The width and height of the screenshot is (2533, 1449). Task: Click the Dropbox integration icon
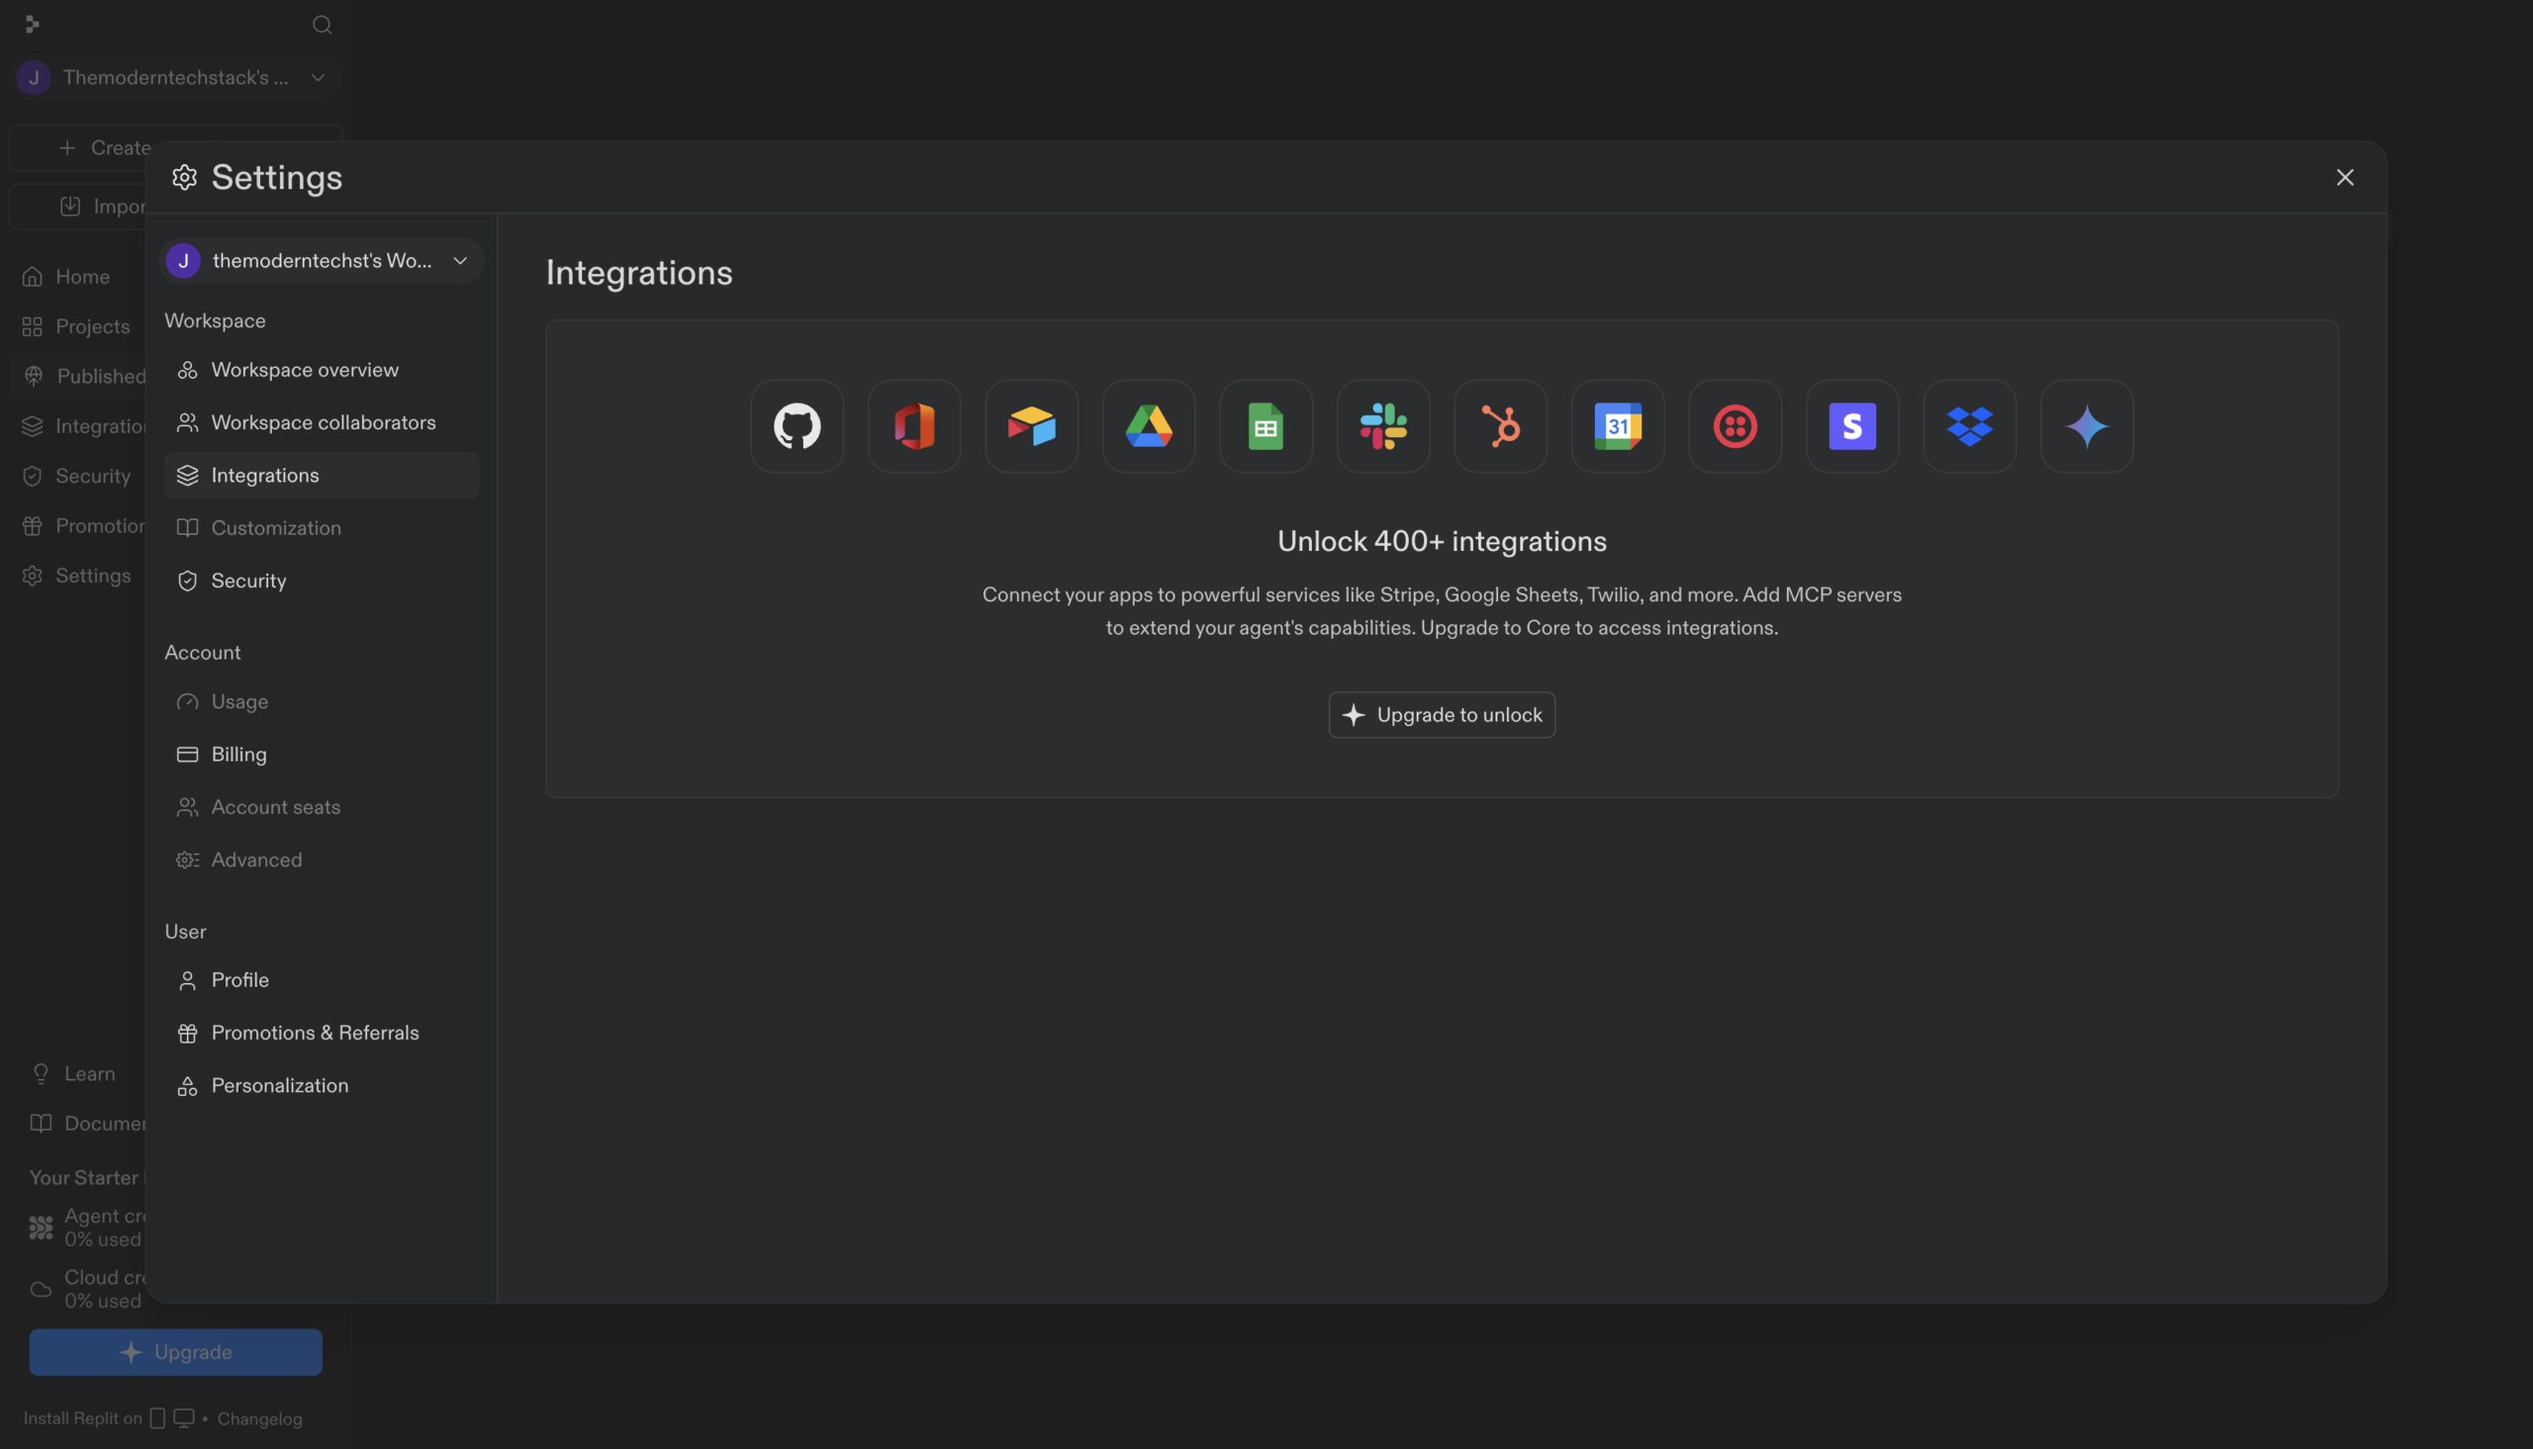click(1971, 426)
